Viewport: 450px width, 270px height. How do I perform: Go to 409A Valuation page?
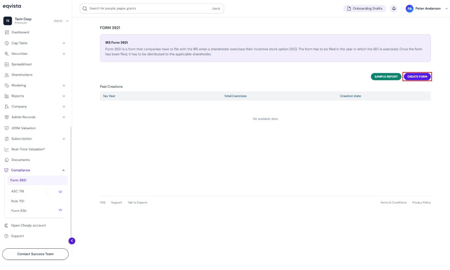point(24,128)
